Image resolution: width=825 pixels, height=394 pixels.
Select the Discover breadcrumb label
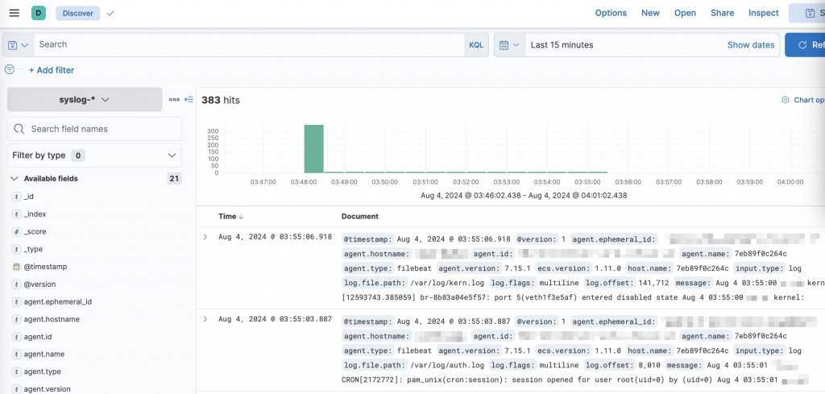(x=78, y=13)
